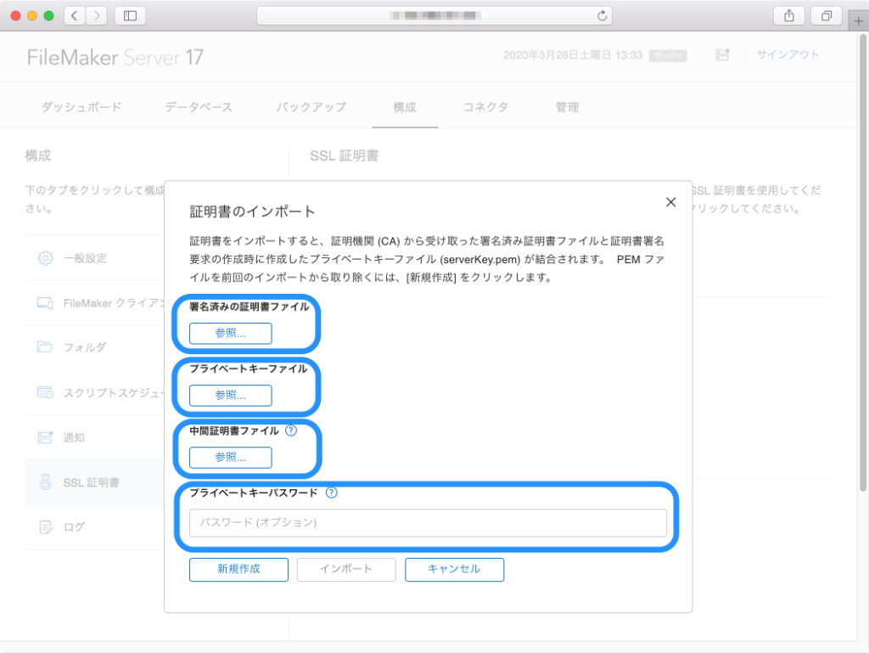Click the 証明書のインポート dialog title
Viewport: 869px width, 653px height.
pos(253,211)
